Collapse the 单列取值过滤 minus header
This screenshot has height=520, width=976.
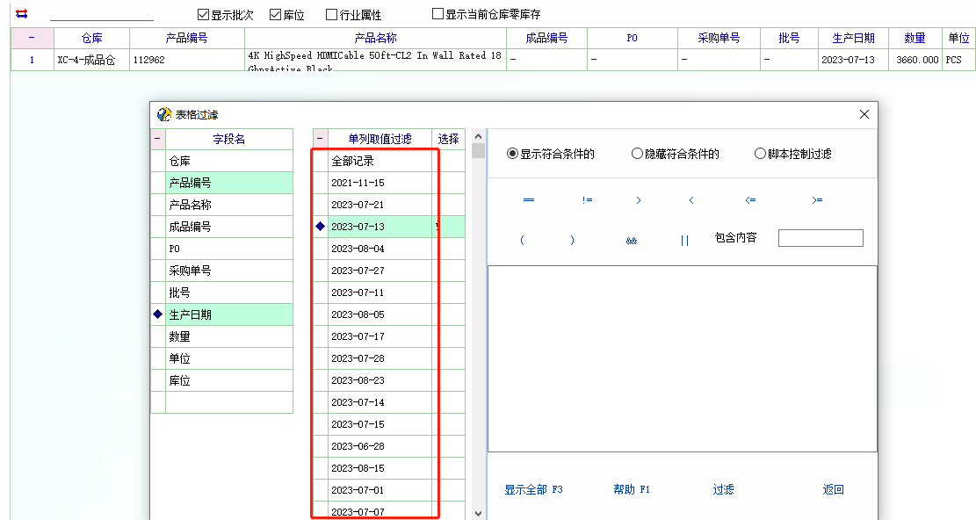[321, 139]
